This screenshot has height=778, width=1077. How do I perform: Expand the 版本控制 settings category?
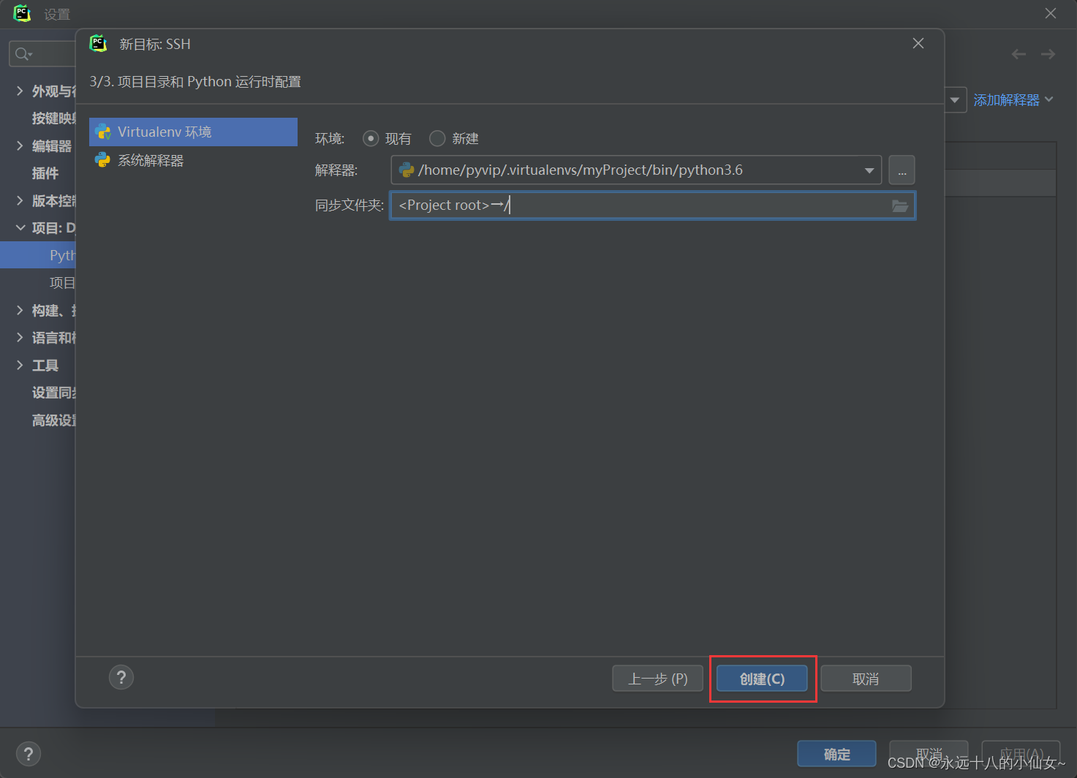(20, 200)
